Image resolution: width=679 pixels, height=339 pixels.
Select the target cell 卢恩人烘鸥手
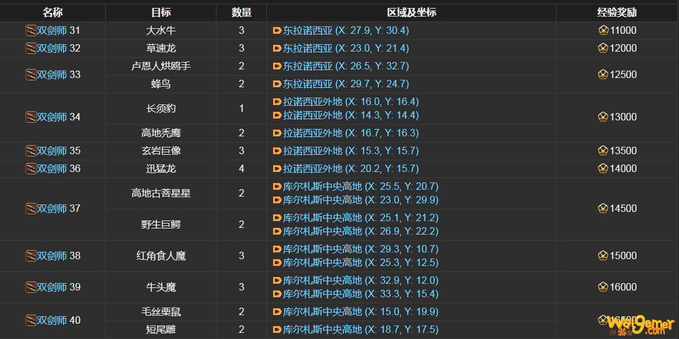click(x=161, y=66)
